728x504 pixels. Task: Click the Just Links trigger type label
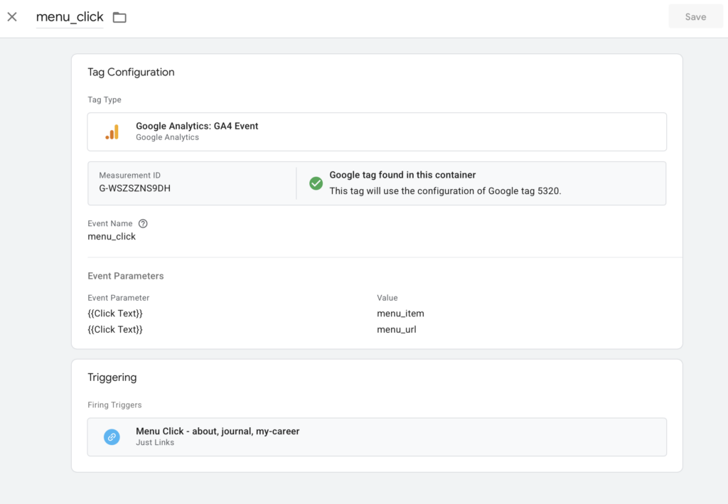(155, 443)
